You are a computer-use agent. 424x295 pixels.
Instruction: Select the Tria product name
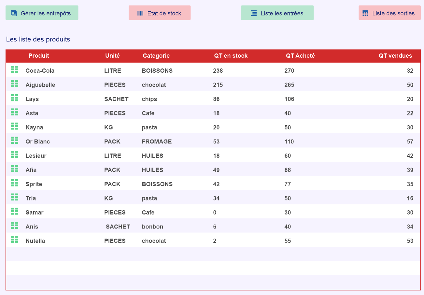point(31,199)
